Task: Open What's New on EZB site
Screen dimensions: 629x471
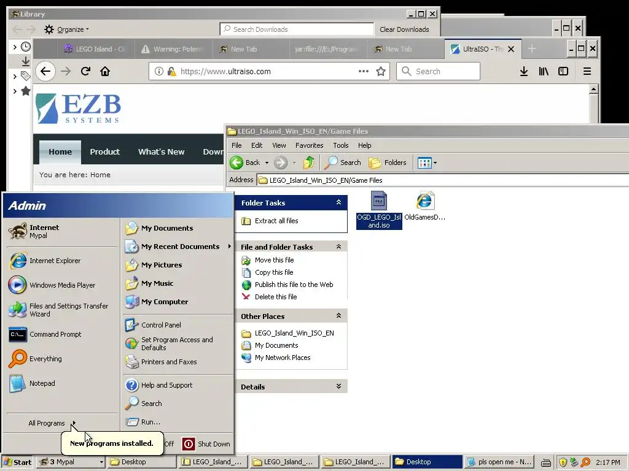Action: pos(162,152)
